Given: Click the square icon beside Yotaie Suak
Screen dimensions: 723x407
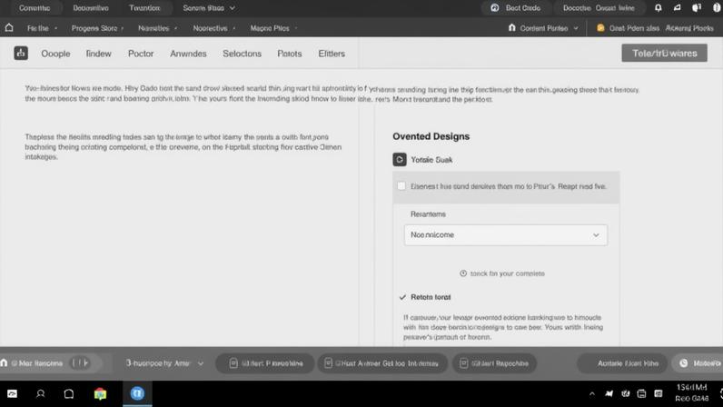Looking at the screenshot, I should point(399,159).
